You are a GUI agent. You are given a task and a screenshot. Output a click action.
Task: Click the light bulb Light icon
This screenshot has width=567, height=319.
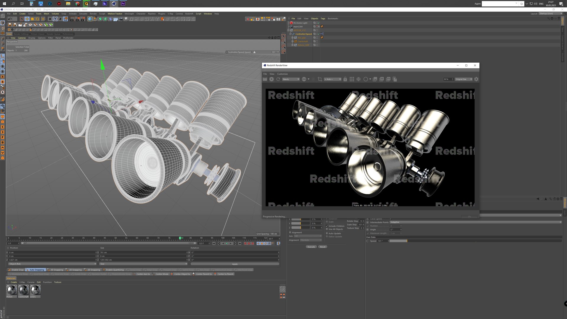[x=126, y=19]
